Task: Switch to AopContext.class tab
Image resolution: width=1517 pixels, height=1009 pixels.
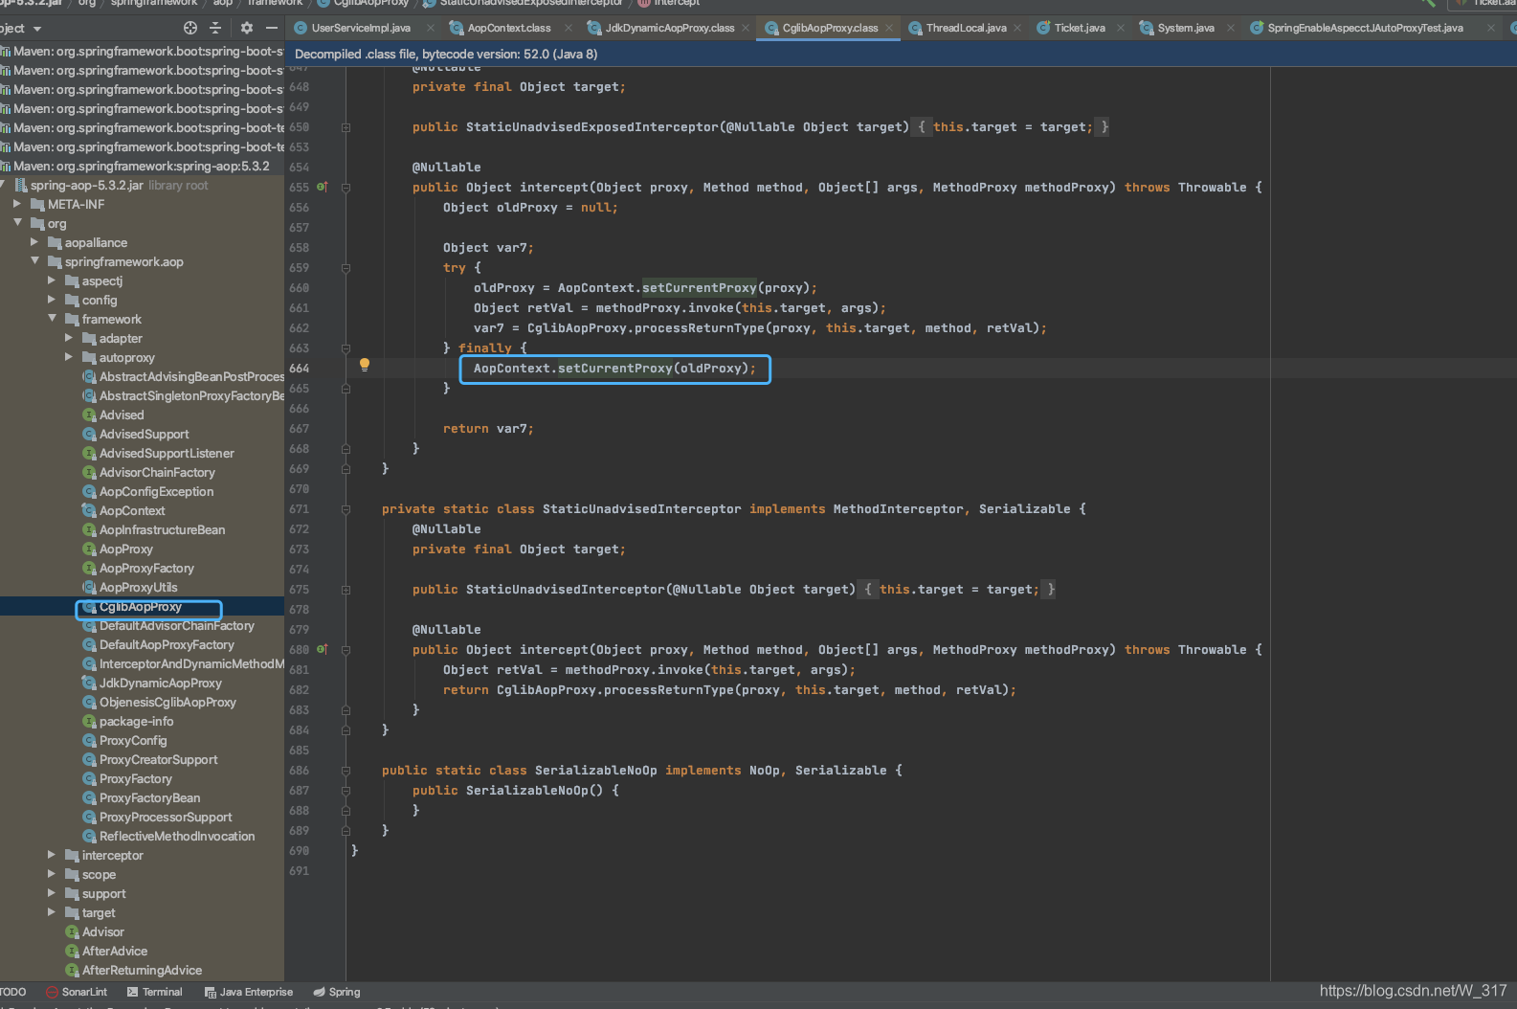Action: [509, 28]
